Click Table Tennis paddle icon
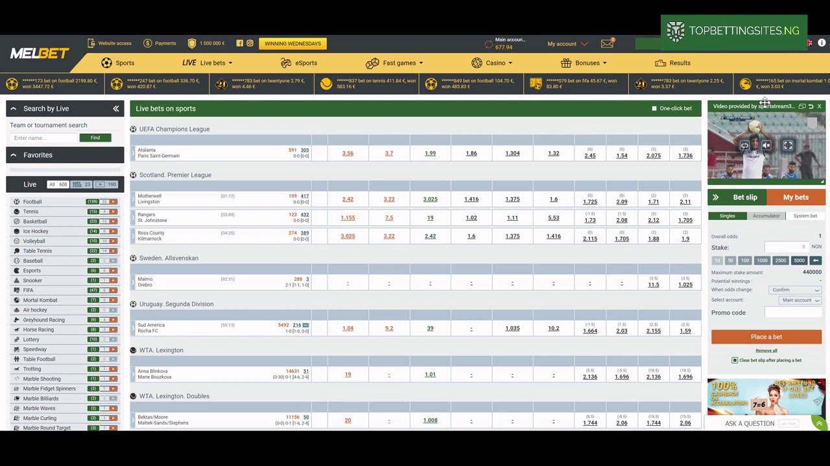This screenshot has height=466, width=830. click(x=17, y=251)
